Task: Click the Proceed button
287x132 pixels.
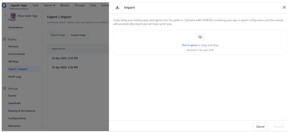Action: click(x=278, y=127)
